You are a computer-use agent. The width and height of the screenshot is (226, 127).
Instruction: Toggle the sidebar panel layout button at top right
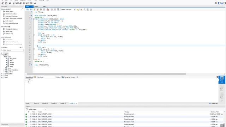[220, 3]
